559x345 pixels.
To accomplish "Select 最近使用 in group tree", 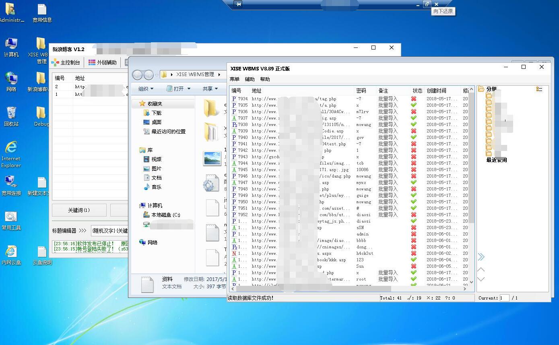I will [497, 160].
